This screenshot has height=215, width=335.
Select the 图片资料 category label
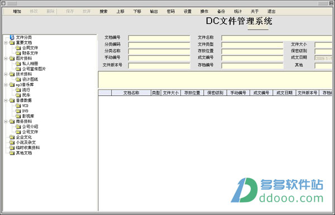coord(23,58)
